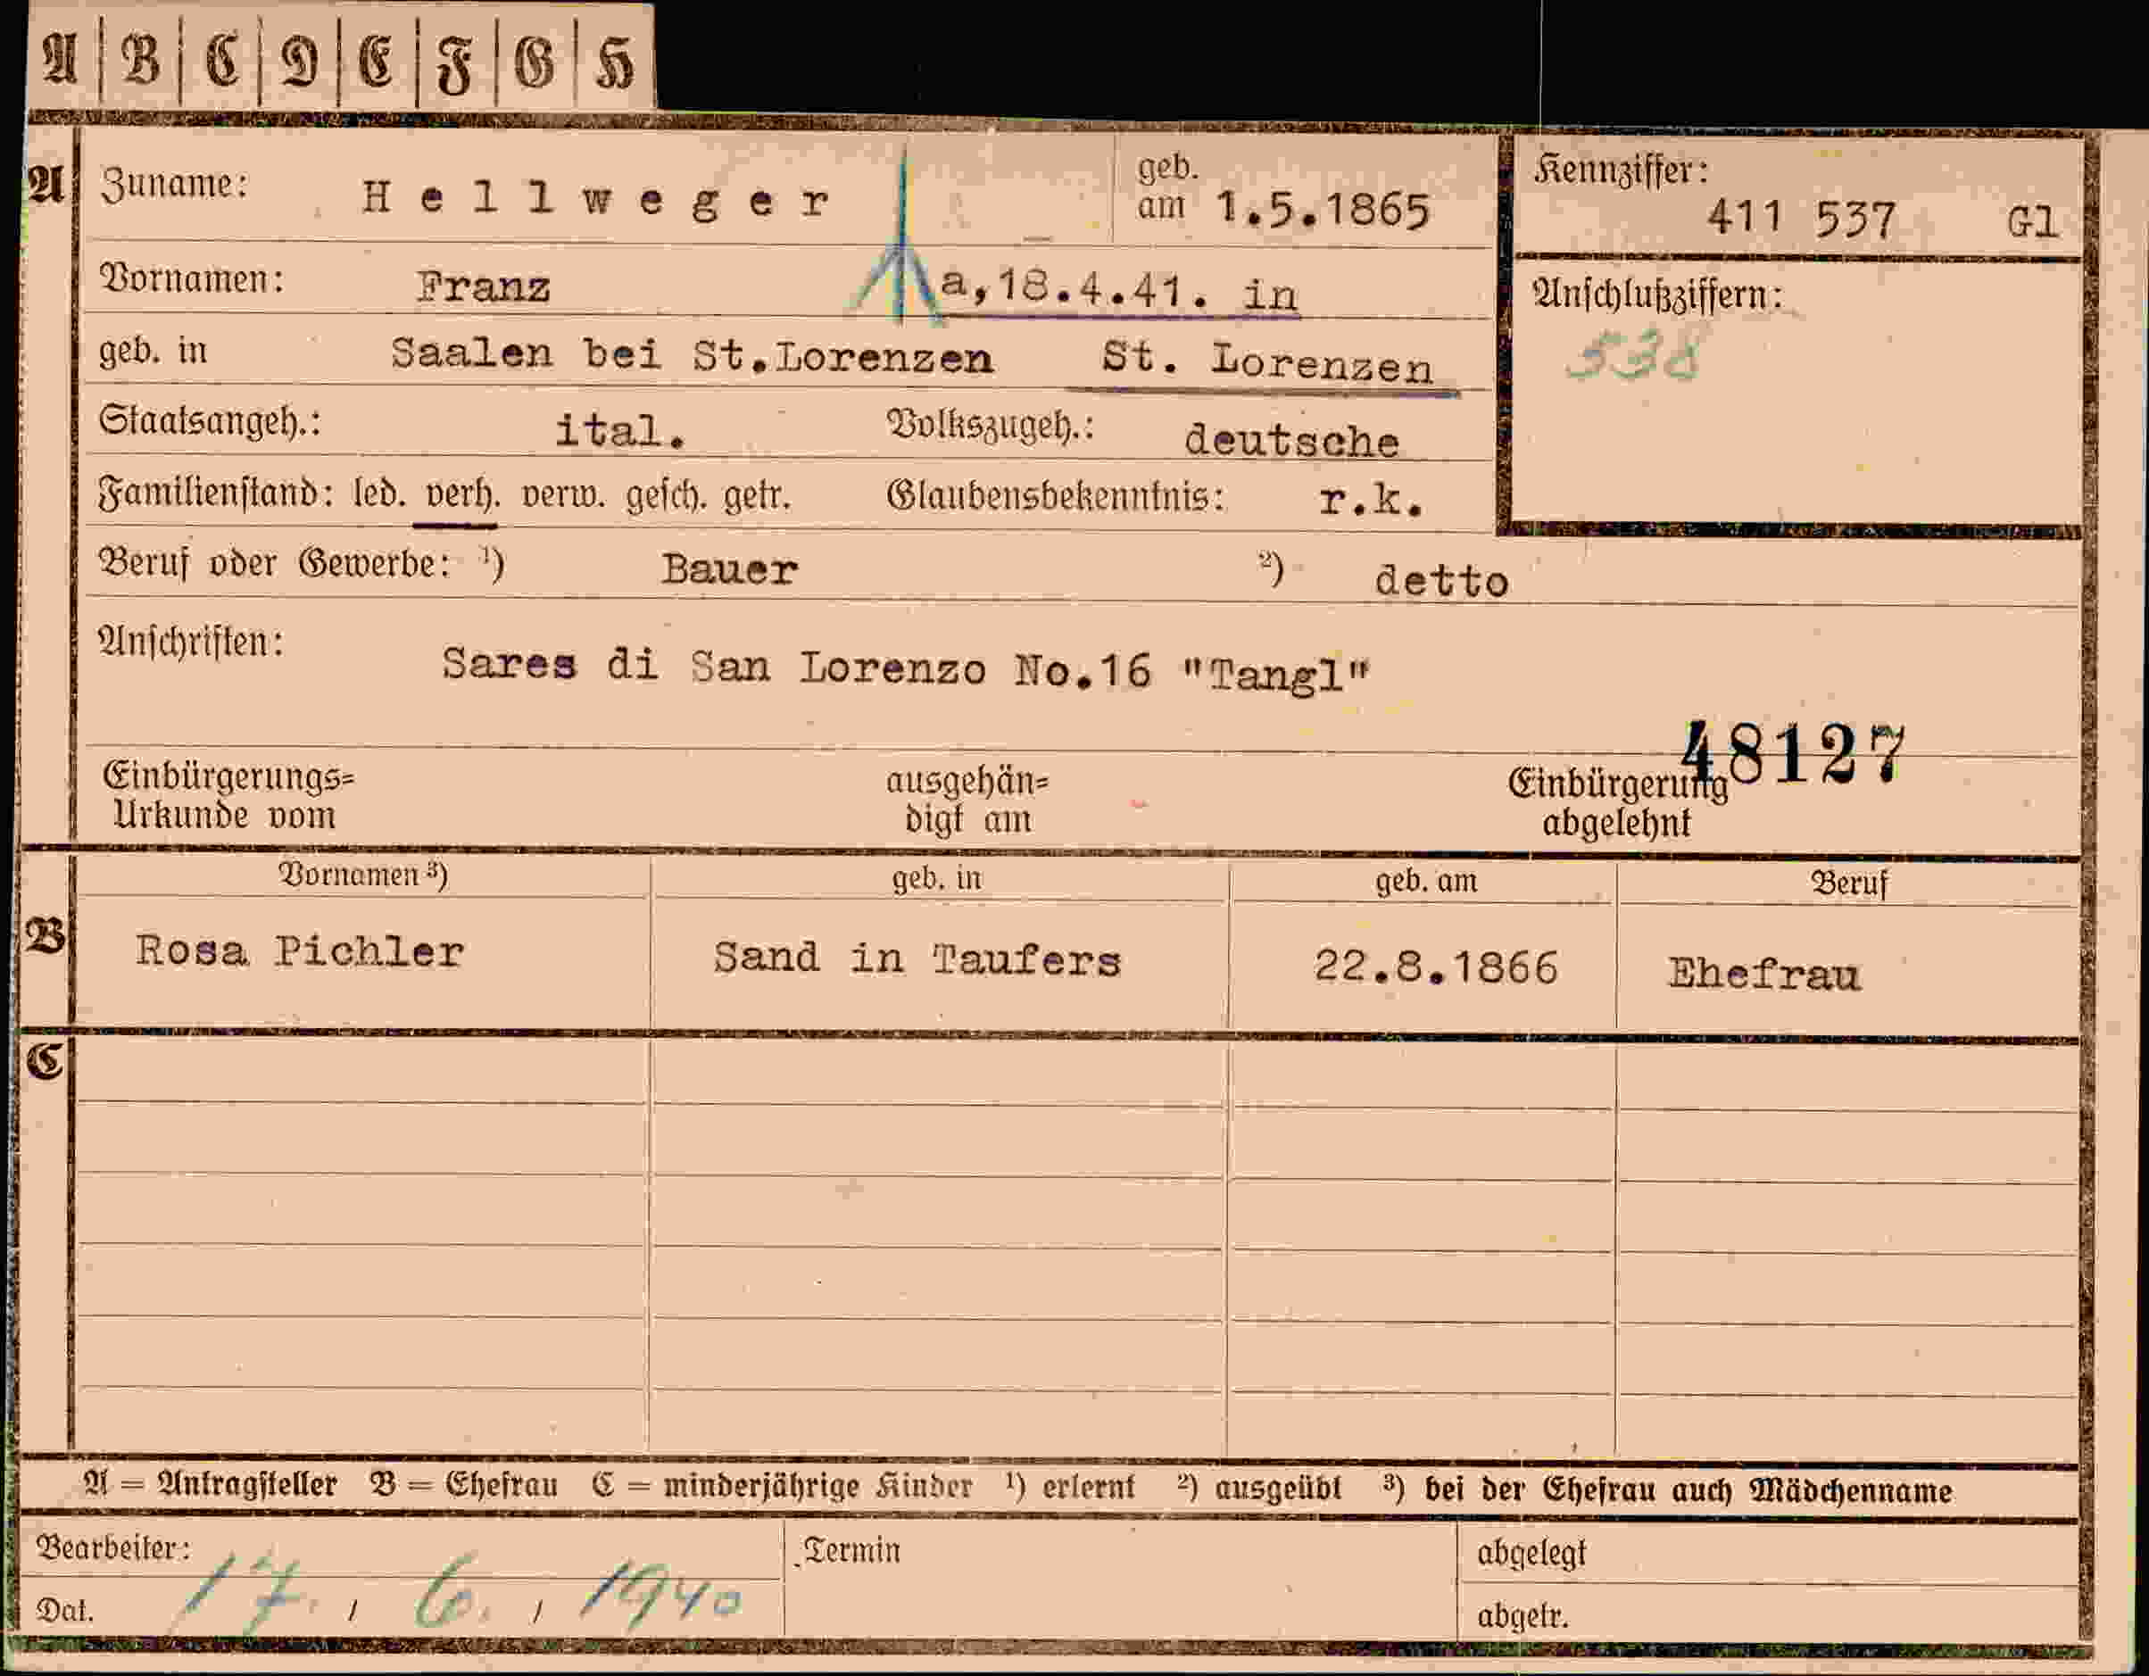Screen dimensions: 2149x1676
Task: Click the "Gl" code after Kennziffer number
Action: pyautogui.click(x=2032, y=221)
